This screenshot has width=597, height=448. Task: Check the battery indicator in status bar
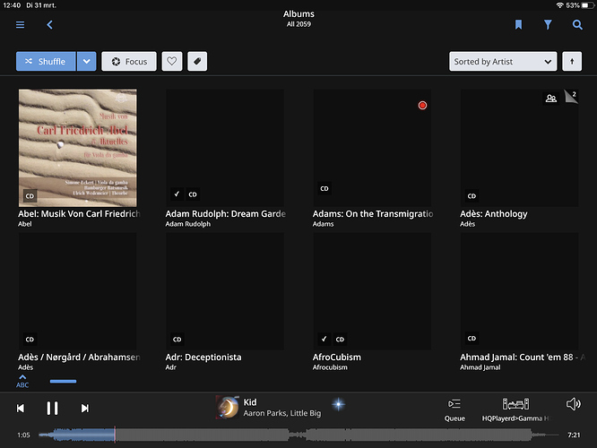point(587,5)
